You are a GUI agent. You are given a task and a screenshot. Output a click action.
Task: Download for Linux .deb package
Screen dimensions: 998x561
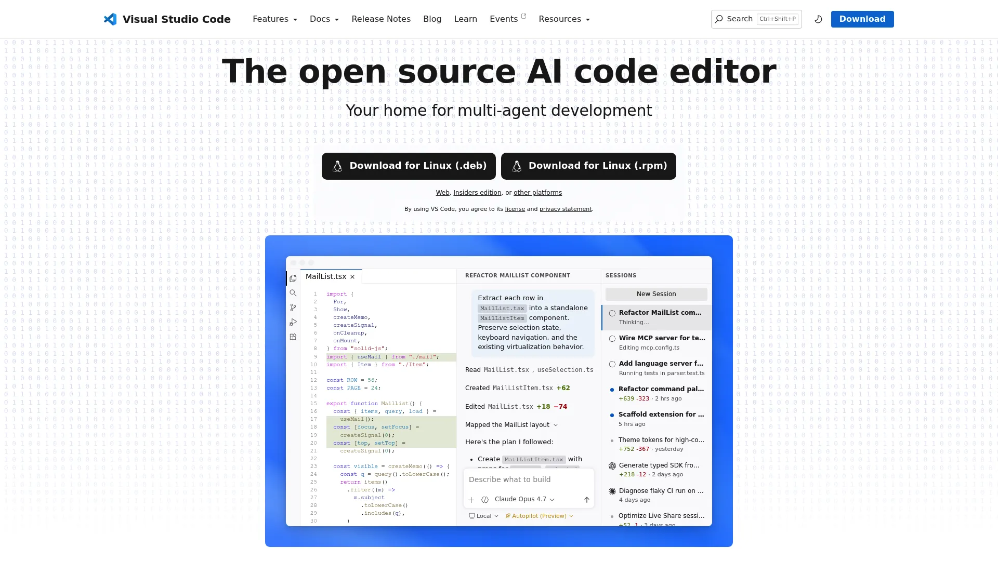pos(409,166)
